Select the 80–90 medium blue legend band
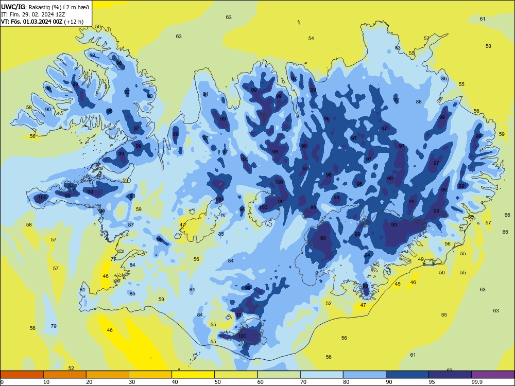The width and height of the screenshot is (515, 386). pyautogui.click(x=364, y=375)
